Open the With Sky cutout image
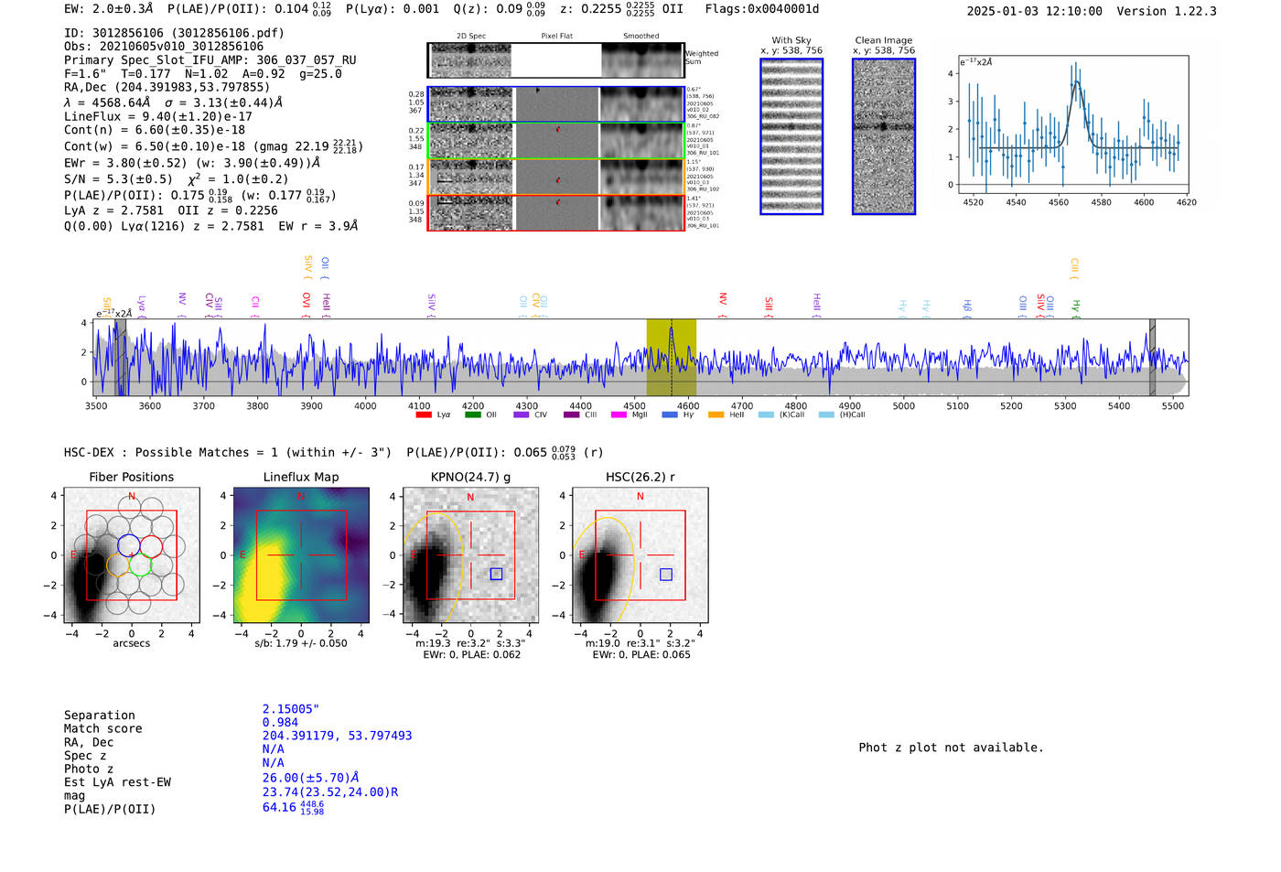 (x=791, y=136)
